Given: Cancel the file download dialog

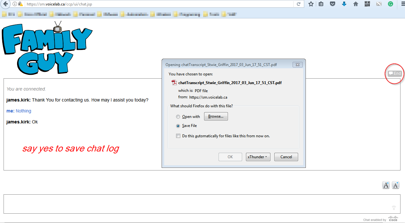Looking at the screenshot, I should pos(286,157).
